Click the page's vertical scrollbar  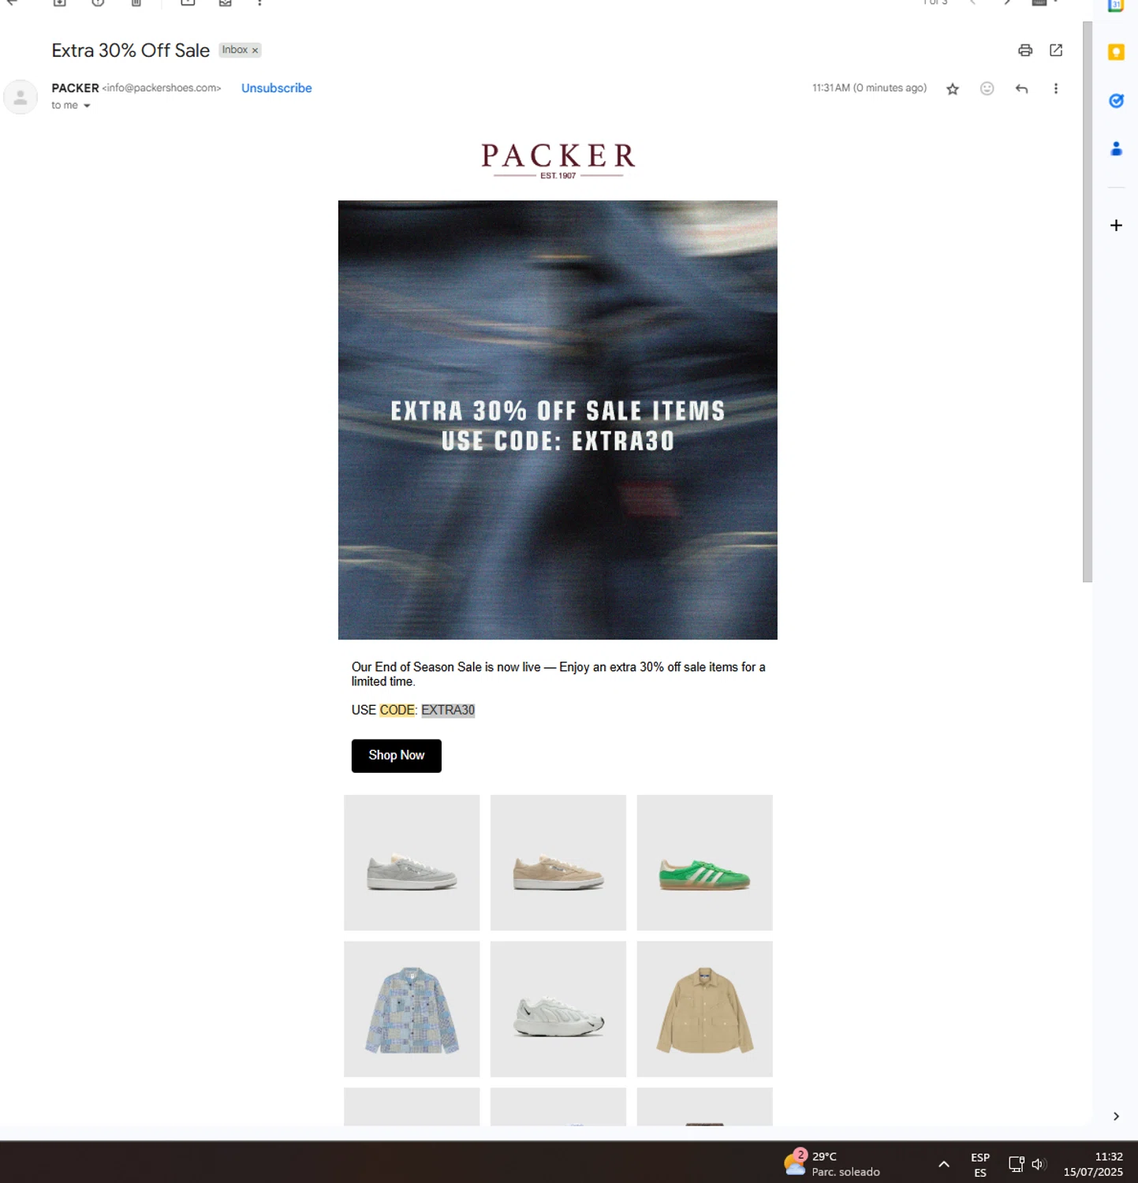1088,302
